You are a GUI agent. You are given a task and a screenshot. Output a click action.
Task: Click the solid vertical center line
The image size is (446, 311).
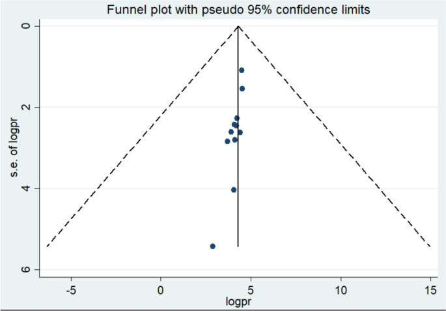click(x=238, y=215)
